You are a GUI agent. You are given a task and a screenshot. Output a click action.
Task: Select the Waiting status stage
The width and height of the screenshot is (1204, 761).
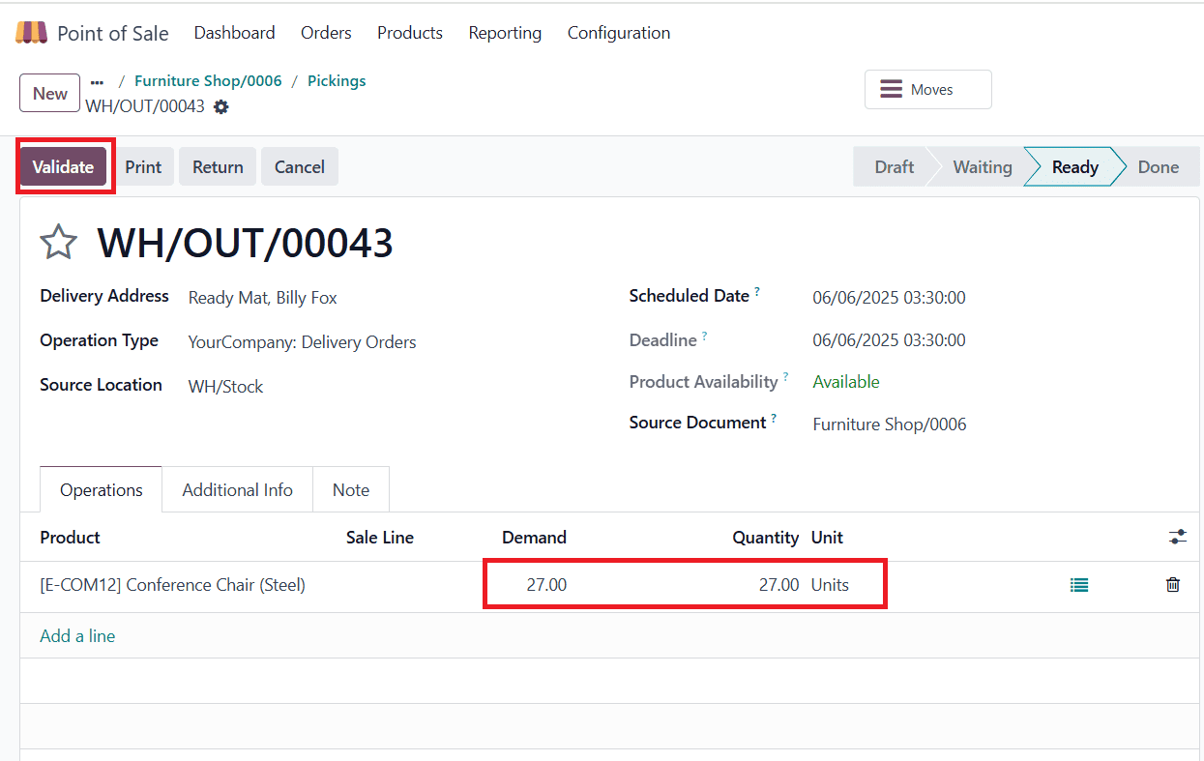pyautogui.click(x=981, y=166)
